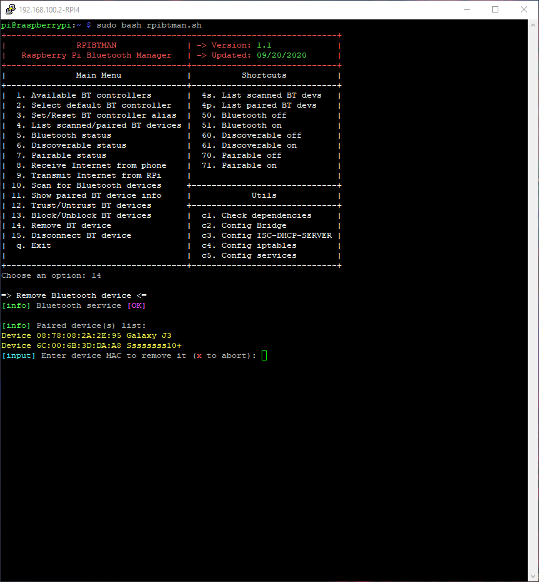Click '51. Bluetooth on' shortcut
The height and width of the screenshot is (582, 539).
click(x=242, y=125)
